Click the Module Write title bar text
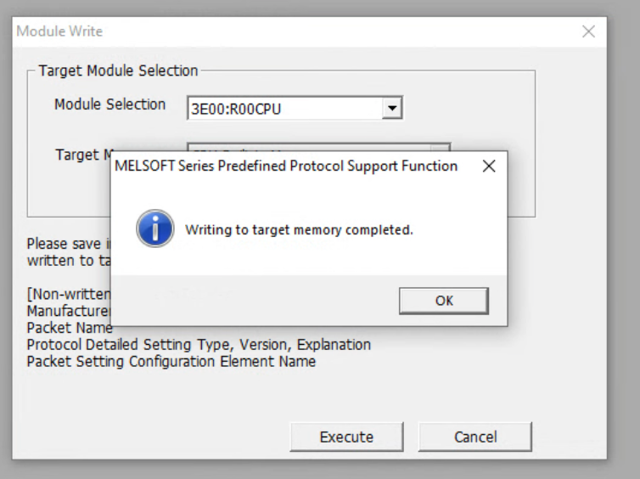This screenshot has height=479, width=640. [x=59, y=31]
